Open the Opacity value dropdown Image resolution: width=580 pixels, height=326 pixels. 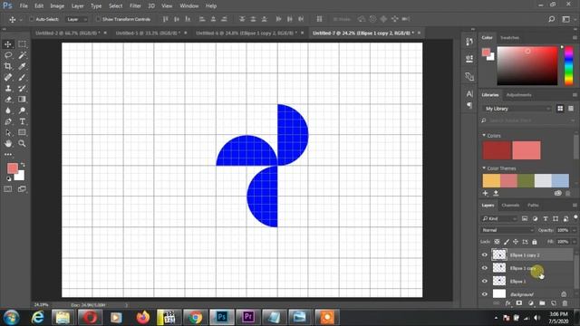point(574,230)
